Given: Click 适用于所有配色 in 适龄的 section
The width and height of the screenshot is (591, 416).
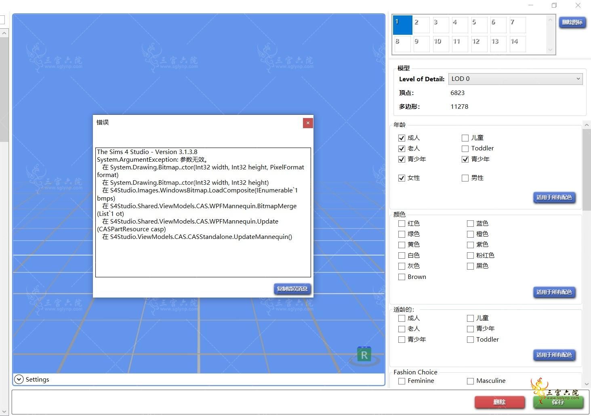Looking at the screenshot, I should (554, 355).
